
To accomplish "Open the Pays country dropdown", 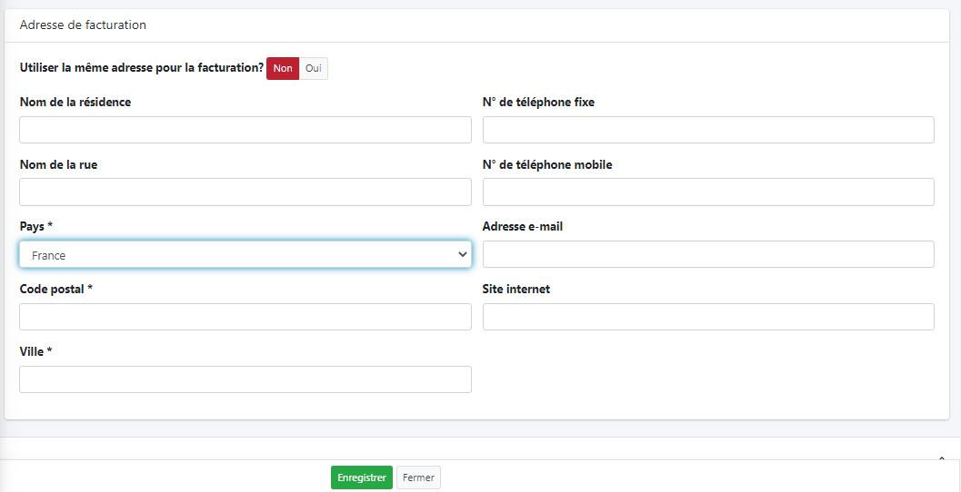I will pos(245,255).
